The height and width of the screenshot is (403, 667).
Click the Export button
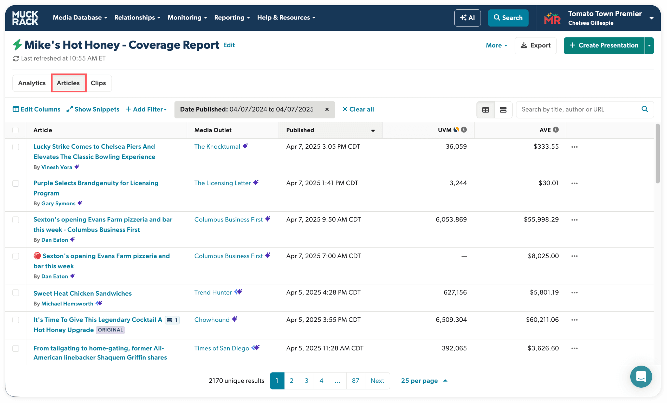tap(536, 46)
